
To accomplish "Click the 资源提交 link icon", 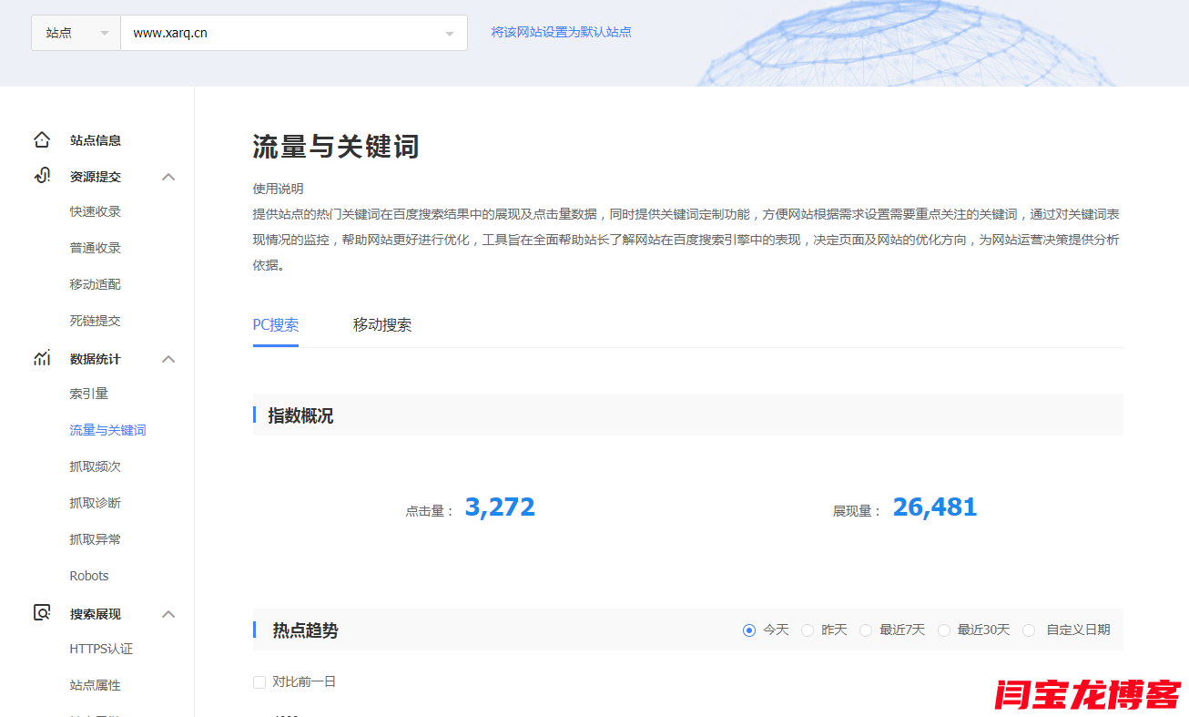I will point(42,176).
